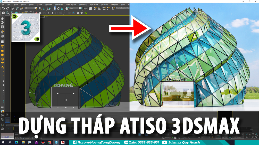This screenshot has height=145, width=259.
Task: Open the Key Filters dialog
Action: pos(238,138)
